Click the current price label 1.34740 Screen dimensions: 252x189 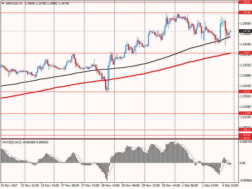[245, 31]
